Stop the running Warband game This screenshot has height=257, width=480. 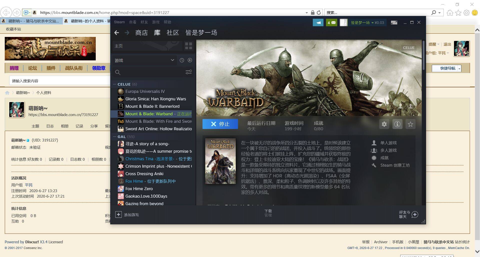220,124
